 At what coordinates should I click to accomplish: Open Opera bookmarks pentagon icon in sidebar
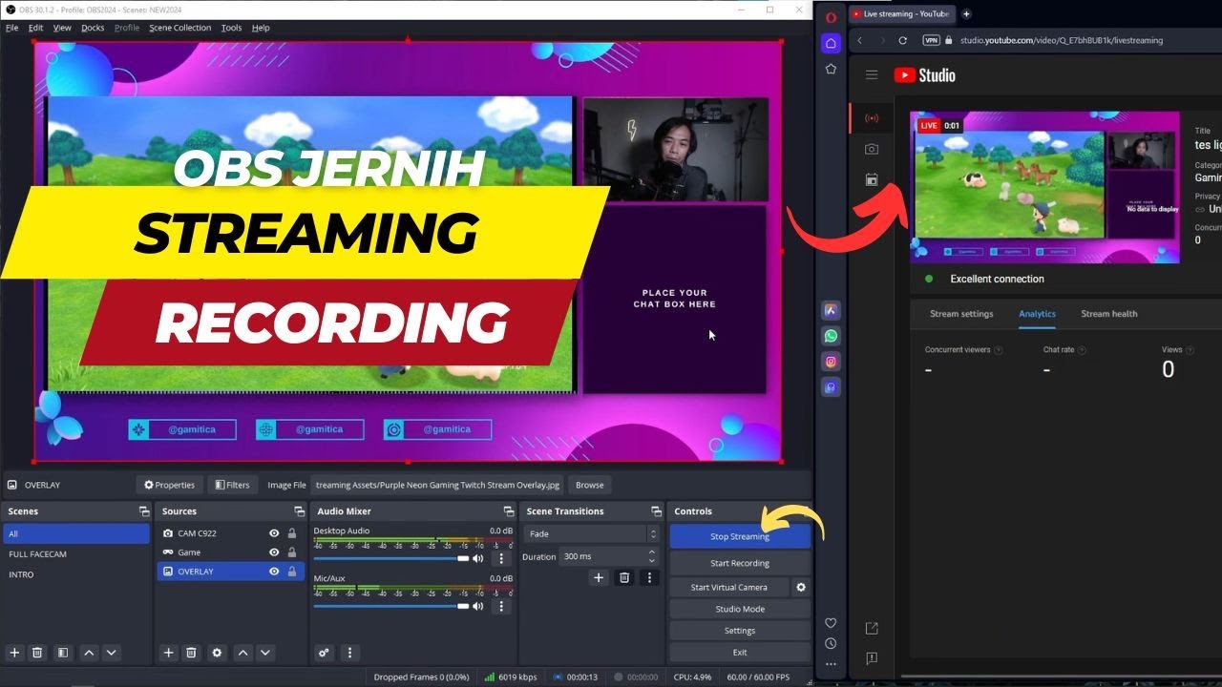pyautogui.click(x=831, y=69)
